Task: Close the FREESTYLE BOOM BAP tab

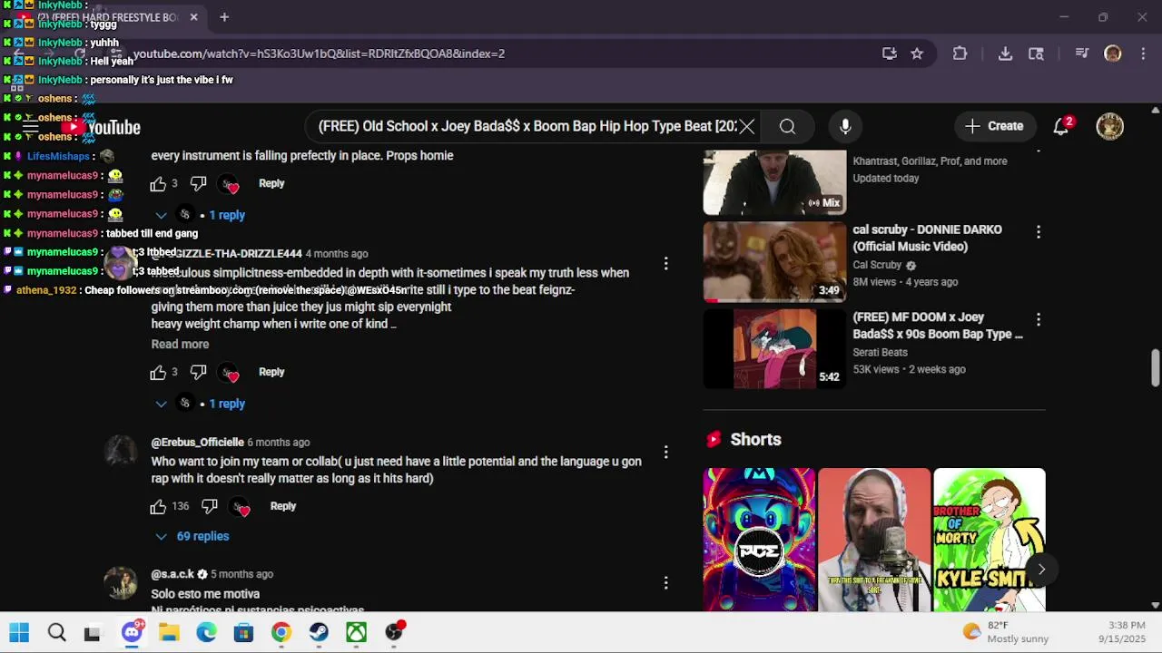Action: click(x=193, y=17)
